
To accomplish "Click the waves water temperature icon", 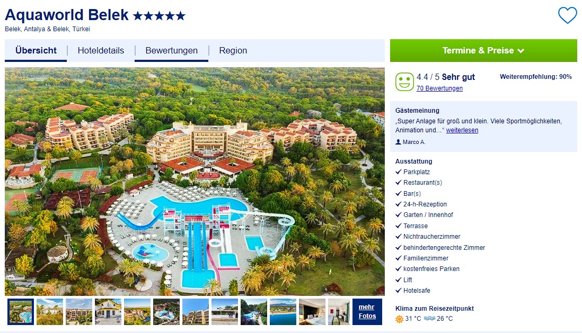I will 429,319.
